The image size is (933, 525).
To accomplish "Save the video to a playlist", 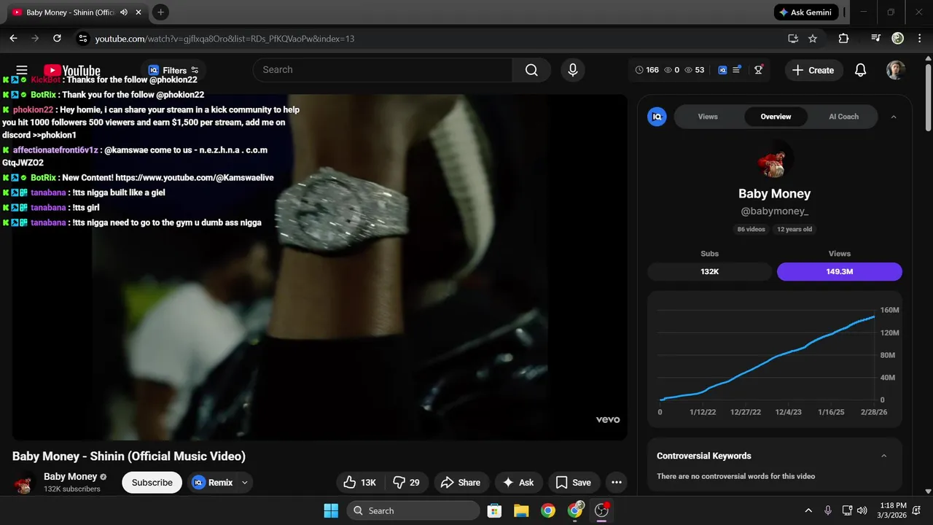I will 574,482.
